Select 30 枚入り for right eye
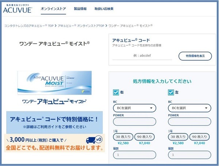 click(x=123, y=137)
